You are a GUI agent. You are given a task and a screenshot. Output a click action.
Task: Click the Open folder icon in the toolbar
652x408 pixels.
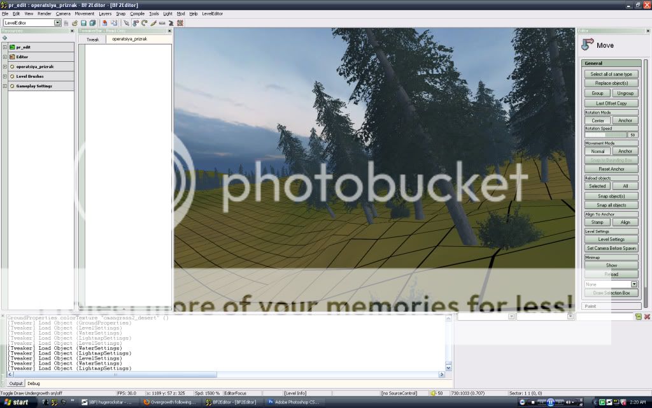point(74,23)
